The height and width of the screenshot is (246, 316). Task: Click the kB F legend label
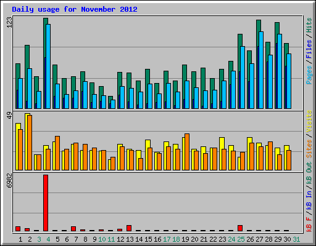309,224
